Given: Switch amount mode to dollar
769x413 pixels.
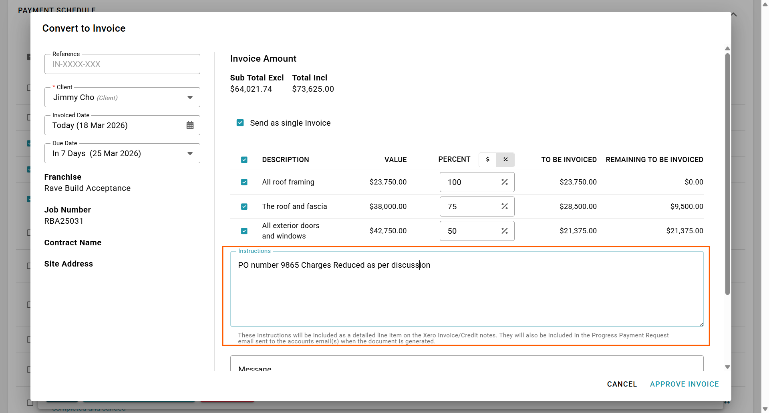Looking at the screenshot, I should [487, 160].
